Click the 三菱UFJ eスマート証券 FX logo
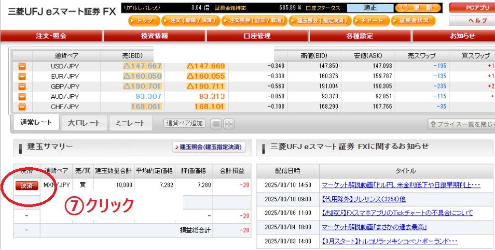The width and height of the screenshot is (495, 250). pos(62,11)
